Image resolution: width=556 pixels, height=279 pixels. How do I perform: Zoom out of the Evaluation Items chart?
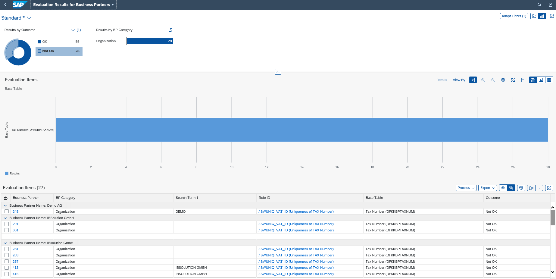coord(493,80)
